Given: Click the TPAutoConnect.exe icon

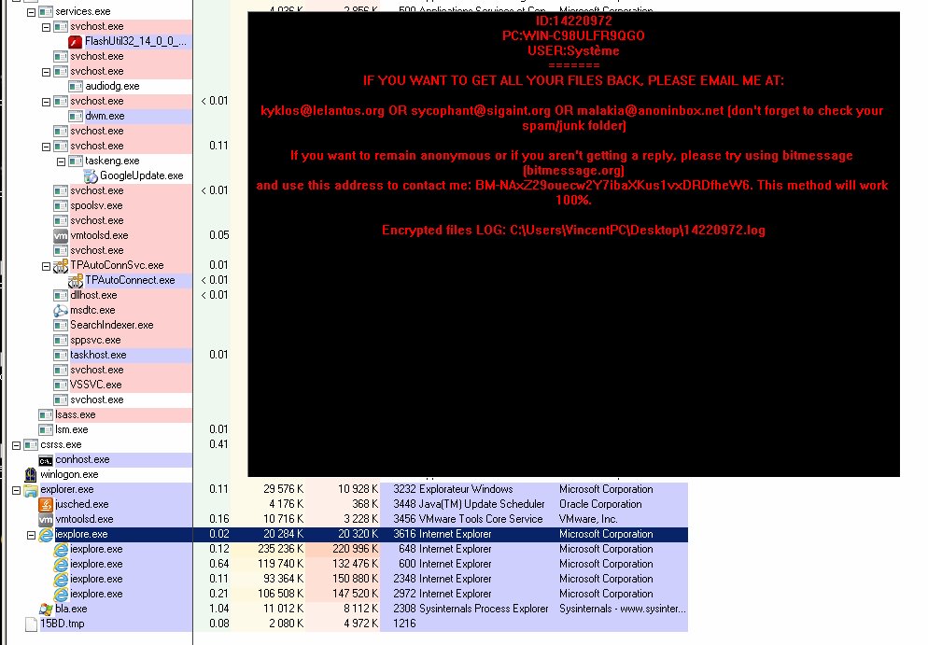Looking at the screenshot, I should coord(76,280).
